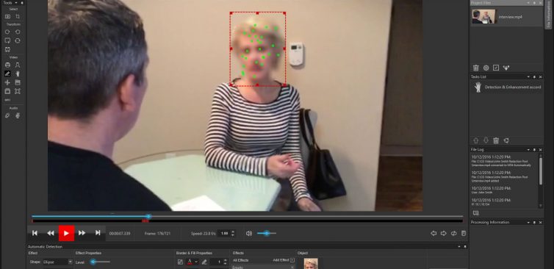Toggle the border checkbox in Border & Fill
Viewport: 554px width, 269px height.
[x=180, y=262]
